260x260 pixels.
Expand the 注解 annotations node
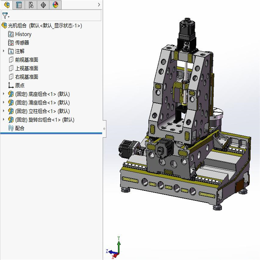pyautogui.click(x=4, y=51)
